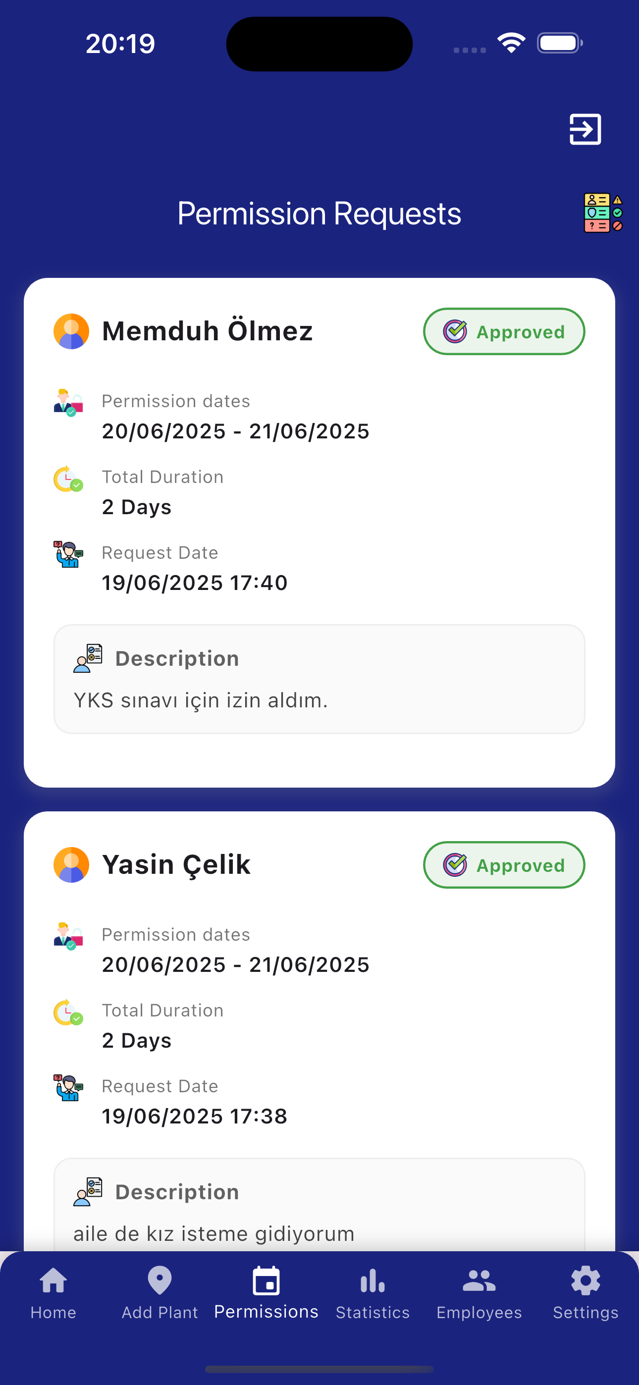Tap total duration clock icon in Memduh's card
Image resolution: width=639 pixels, height=1385 pixels.
pyautogui.click(x=68, y=479)
